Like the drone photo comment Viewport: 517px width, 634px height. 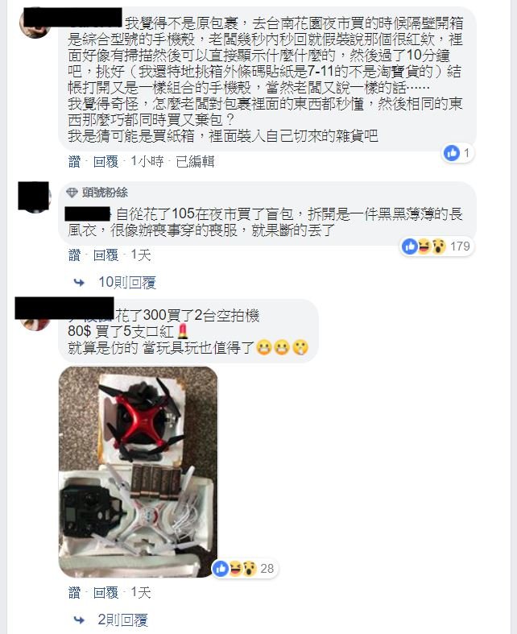[74, 593]
